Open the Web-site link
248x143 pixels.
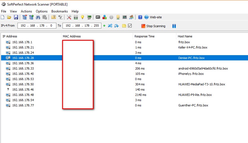point(153,17)
